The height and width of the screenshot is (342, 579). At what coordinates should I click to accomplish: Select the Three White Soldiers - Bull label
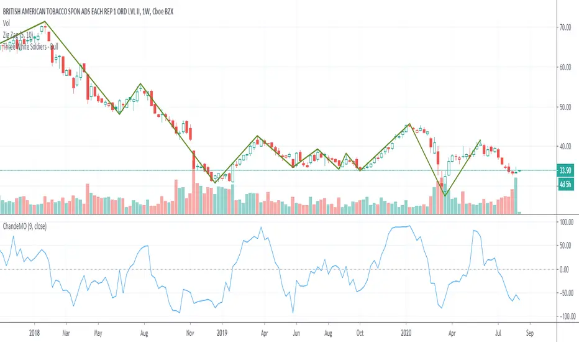[30, 47]
